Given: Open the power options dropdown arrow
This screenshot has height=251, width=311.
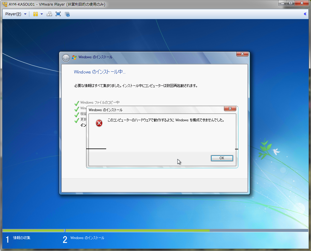Looking at the screenshot, I should click(42, 14).
